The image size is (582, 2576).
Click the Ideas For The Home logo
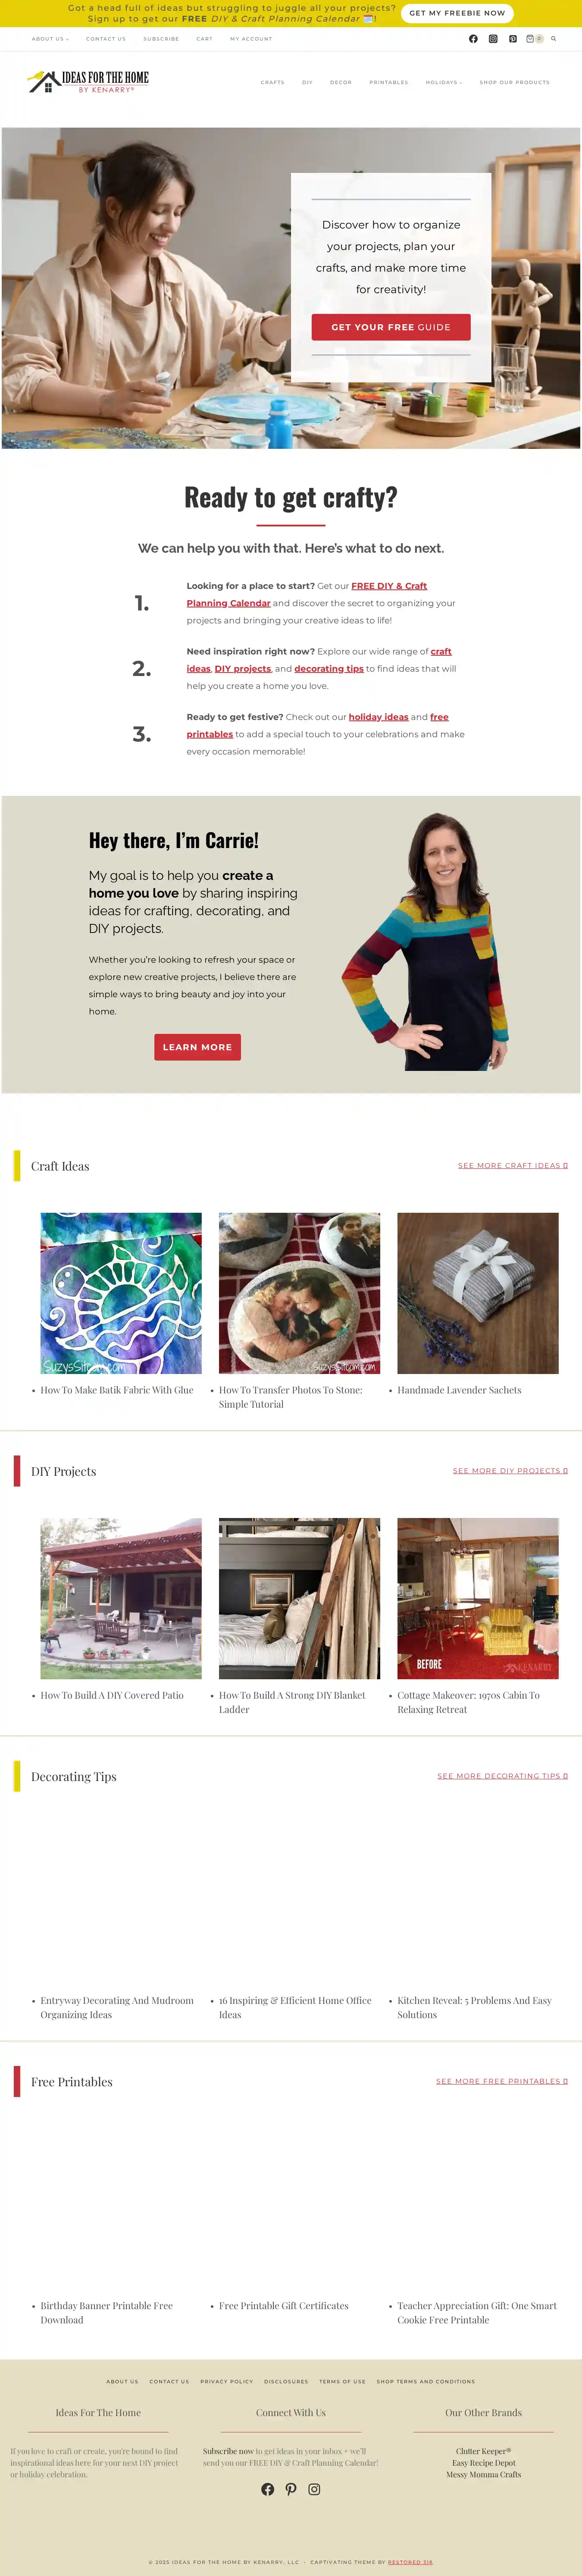(88, 82)
